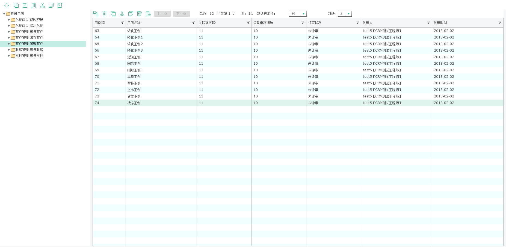
Task: Click the refresh icon above the folder tree
Action: pyautogui.click(x=7, y=5)
